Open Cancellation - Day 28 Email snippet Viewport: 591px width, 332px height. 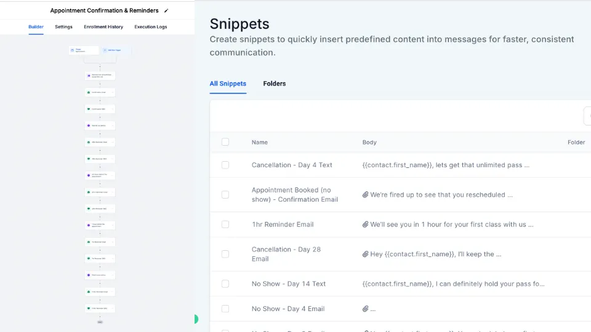(x=286, y=254)
